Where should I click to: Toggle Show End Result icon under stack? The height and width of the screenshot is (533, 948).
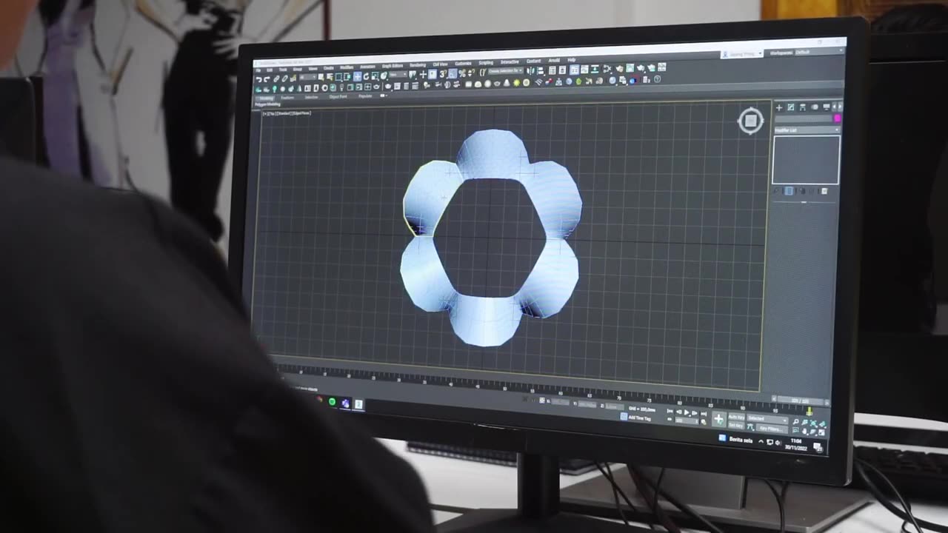(x=789, y=191)
